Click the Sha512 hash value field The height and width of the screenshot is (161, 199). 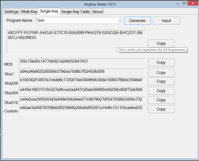click(82, 100)
